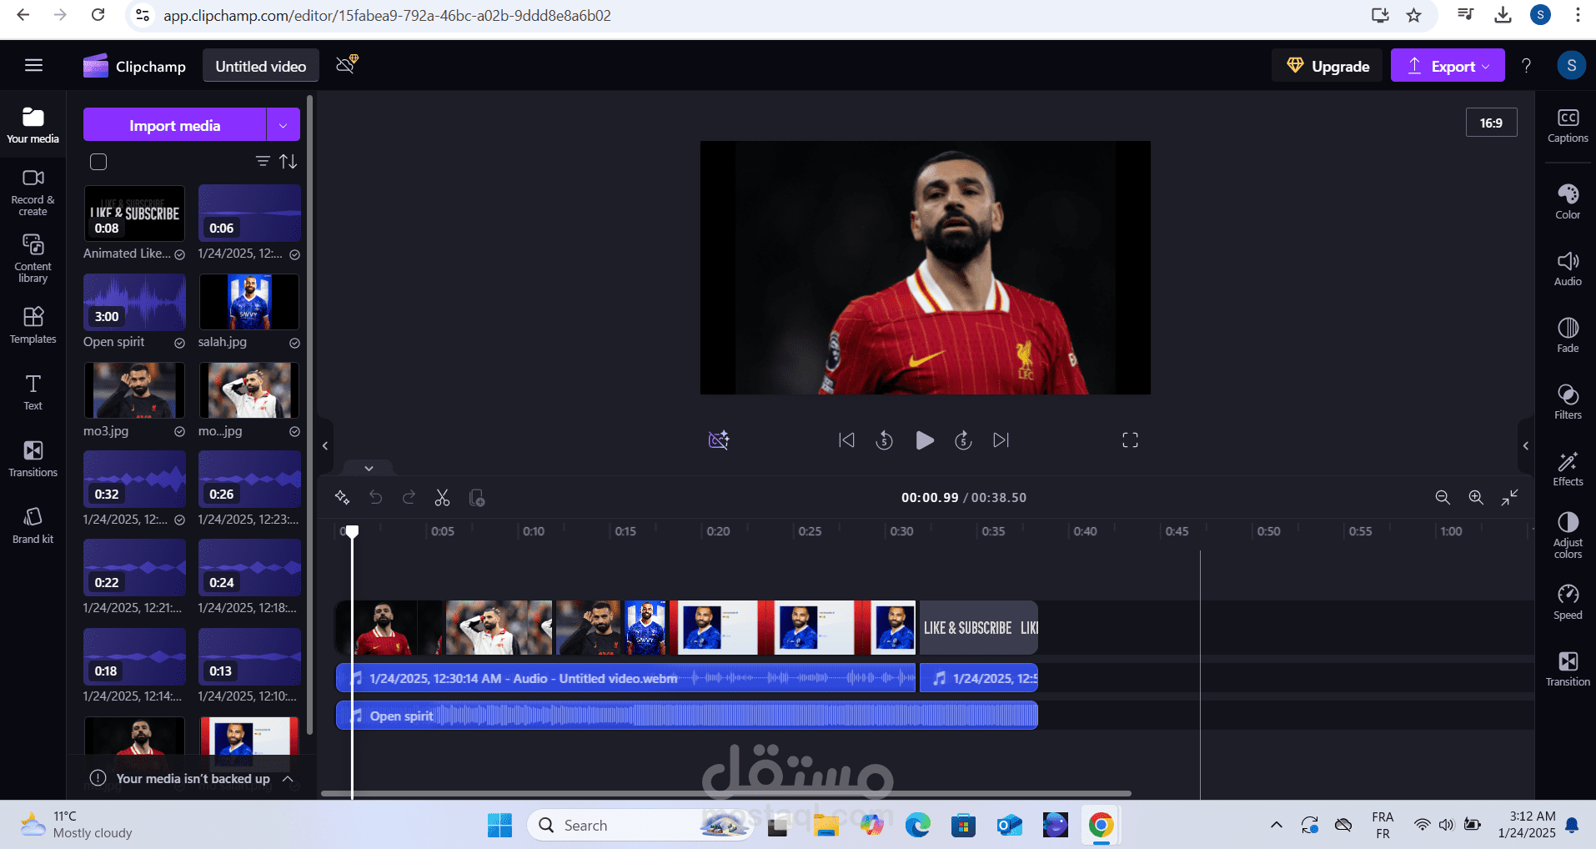This screenshot has width=1596, height=849.
Task: Open the Clipchamp account avatar S
Action: [1571, 66]
